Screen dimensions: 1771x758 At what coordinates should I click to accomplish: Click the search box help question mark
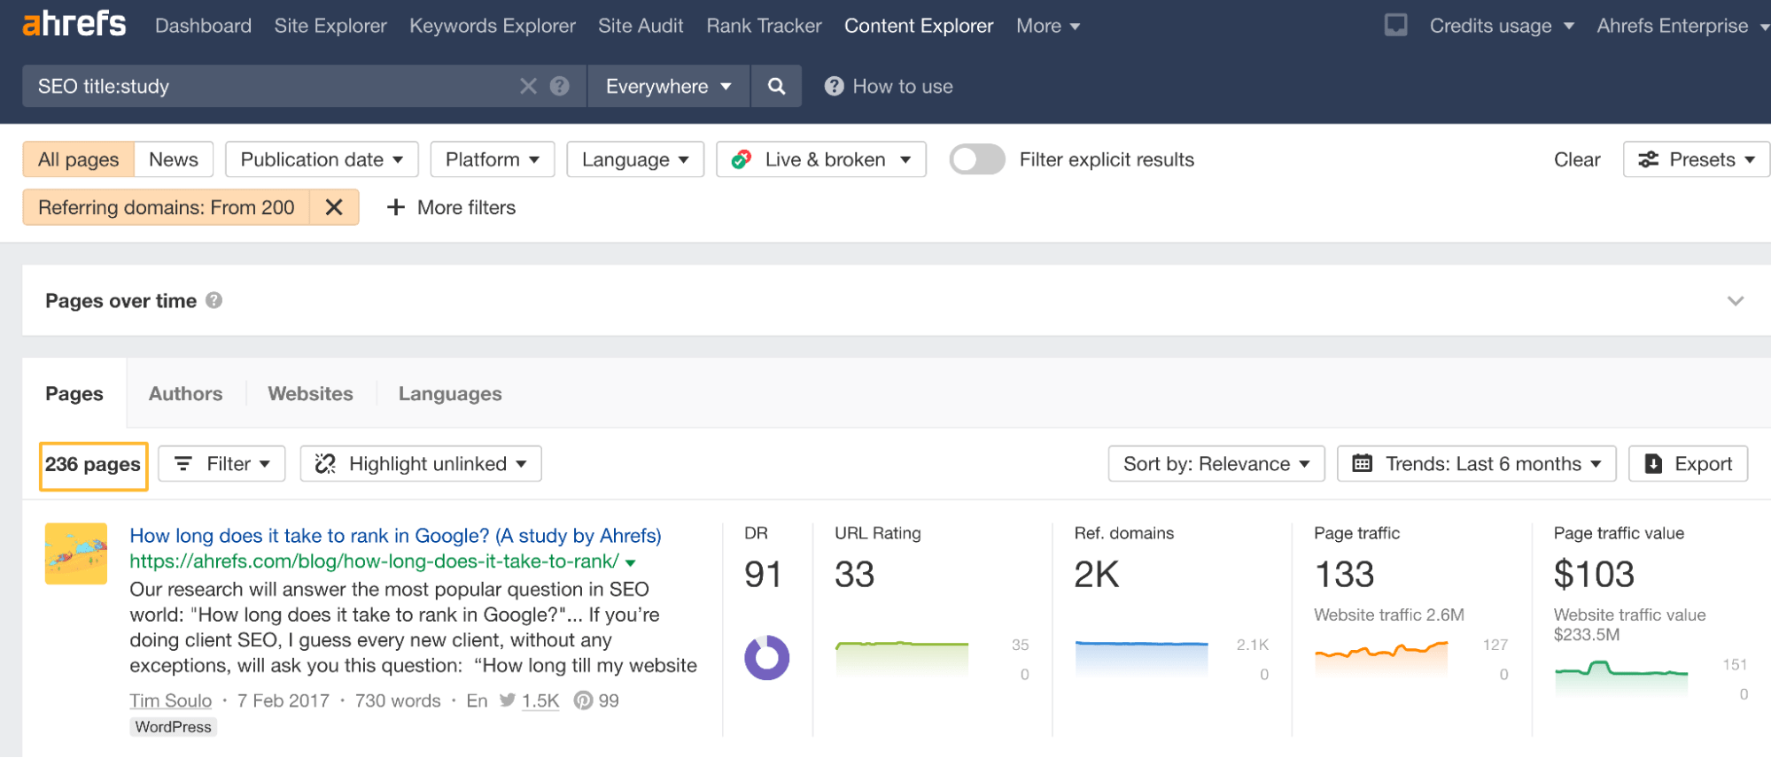pyautogui.click(x=559, y=86)
